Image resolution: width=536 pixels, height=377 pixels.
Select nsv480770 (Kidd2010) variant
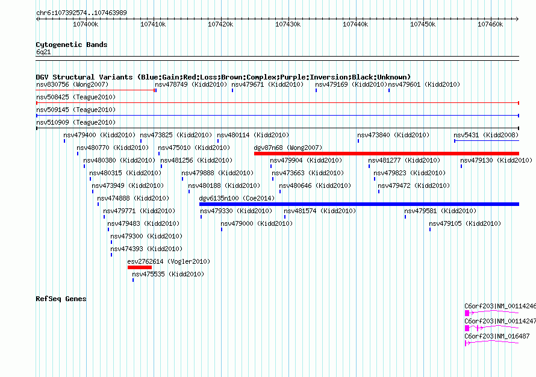point(113,148)
